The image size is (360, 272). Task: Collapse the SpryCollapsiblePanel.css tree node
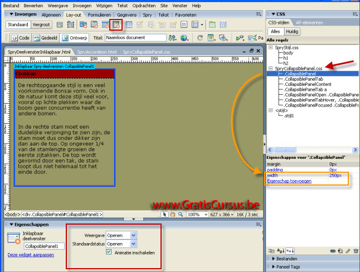point(271,68)
